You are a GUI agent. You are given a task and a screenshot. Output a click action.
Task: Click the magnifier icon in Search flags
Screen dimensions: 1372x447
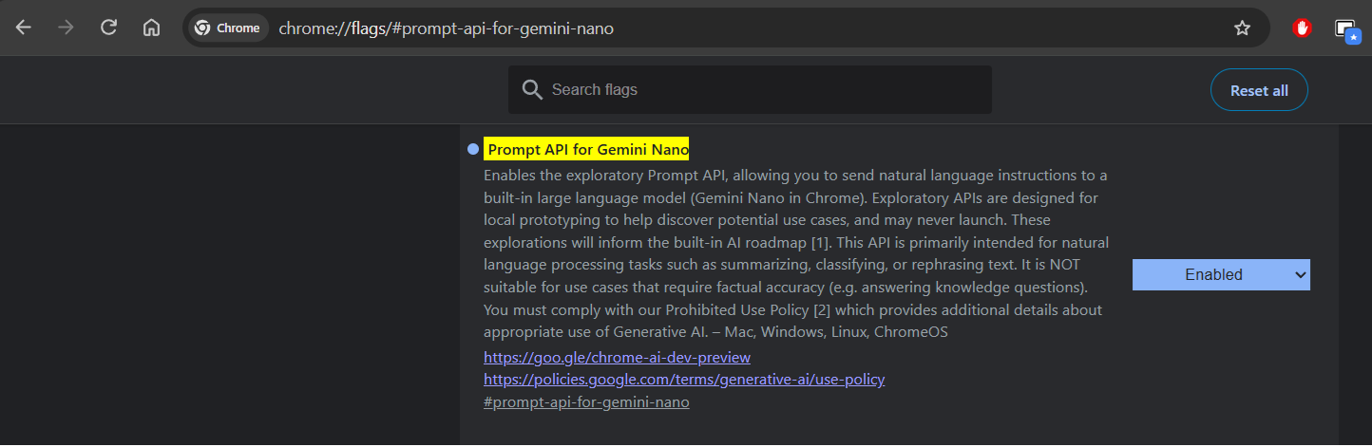pyautogui.click(x=532, y=89)
